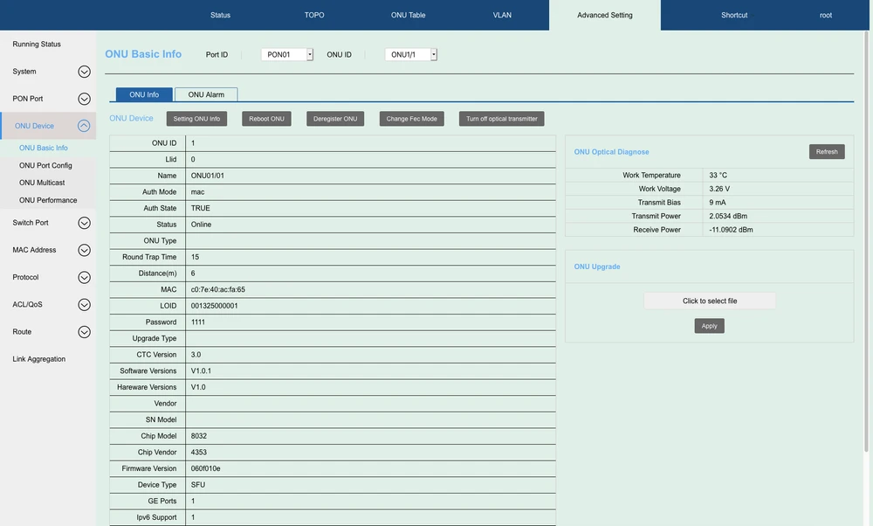Click the Reboot ONU button
The width and height of the screenshot is (873, 526).
(266, 119)
